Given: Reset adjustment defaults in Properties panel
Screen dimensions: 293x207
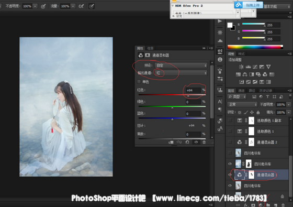Looking at the screenshot, I should click(187, 142).
